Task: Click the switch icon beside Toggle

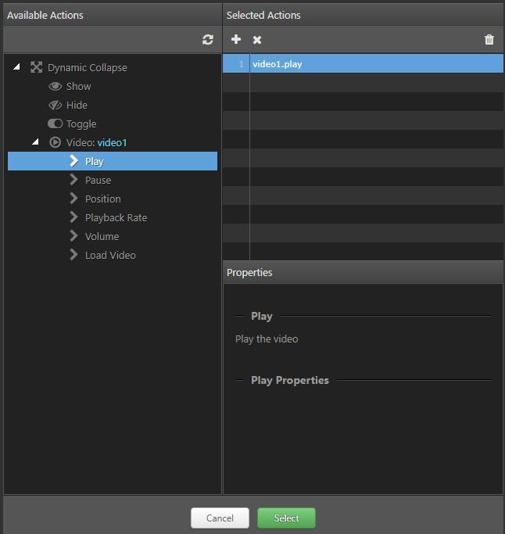Action: pyautogui.click(x=56, y=124)
